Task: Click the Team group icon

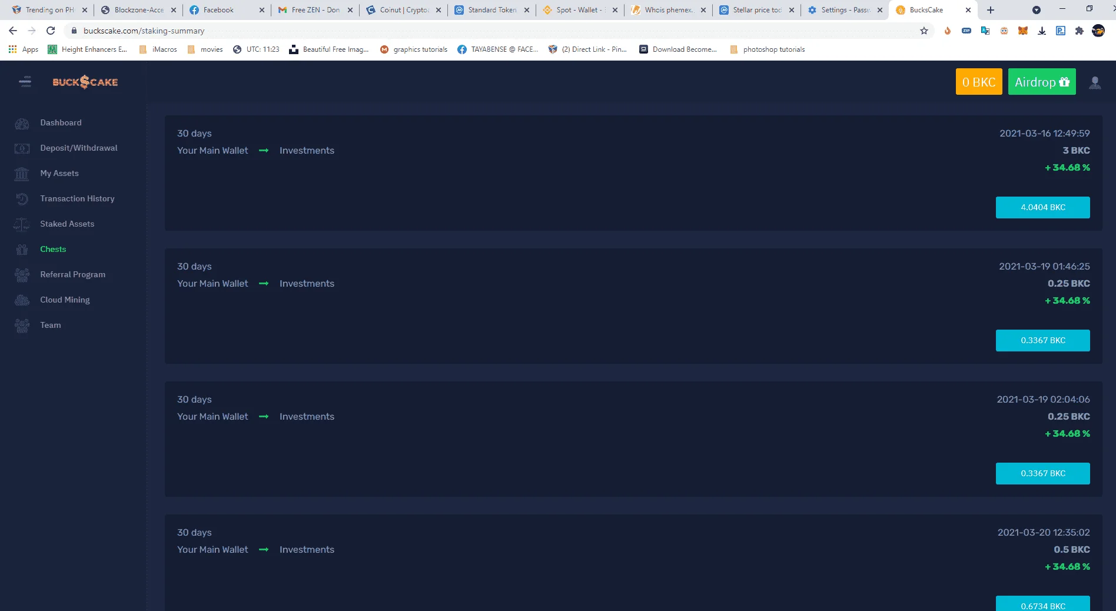Action: coord(22,326)
